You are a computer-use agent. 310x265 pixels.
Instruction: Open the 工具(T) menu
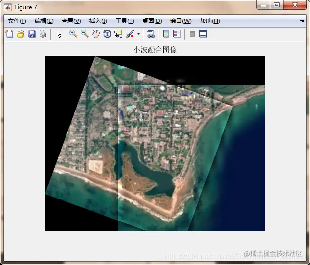point(125,21)
